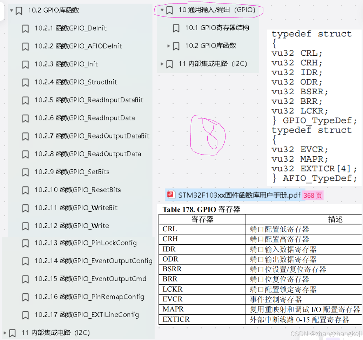Click bookmark icon of 10.1 GPIO寄存器结构
Image resolution: width=363 pixels, height=340 pixels.
pos(176,28)
